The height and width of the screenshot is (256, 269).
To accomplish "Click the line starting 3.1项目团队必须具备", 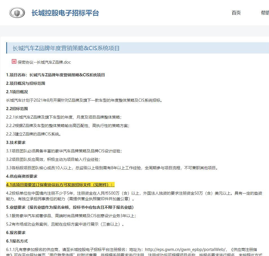I will (x=64, y=151).
